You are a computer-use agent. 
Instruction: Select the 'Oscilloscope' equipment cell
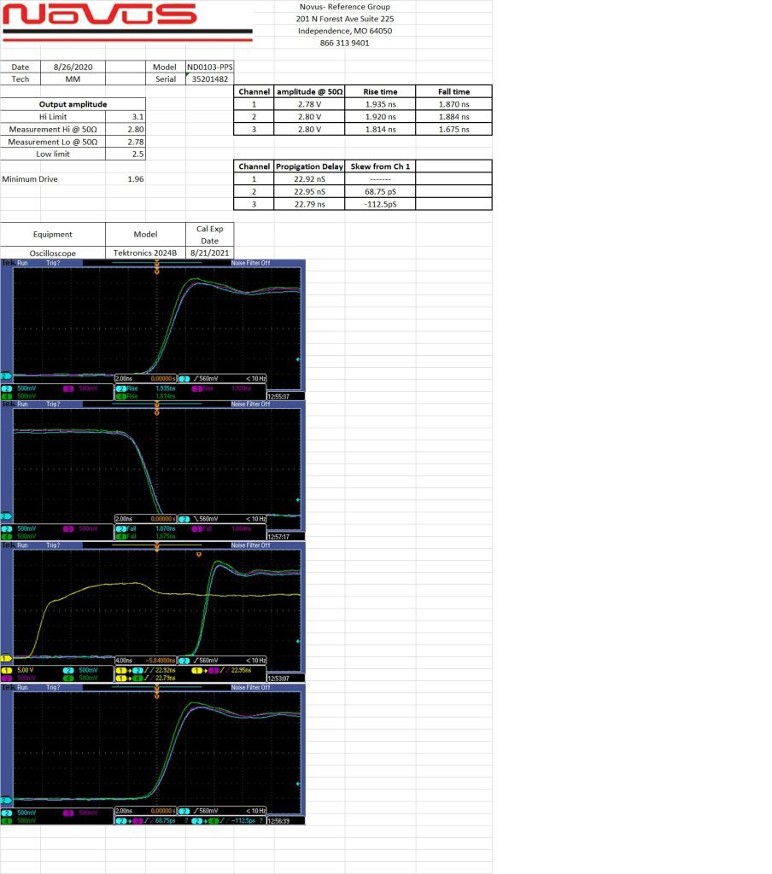(x=53, y=253)
